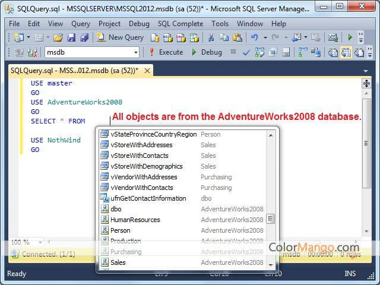
Task: Close the SQLQuery.sql tab
Action: pos(146,70)
